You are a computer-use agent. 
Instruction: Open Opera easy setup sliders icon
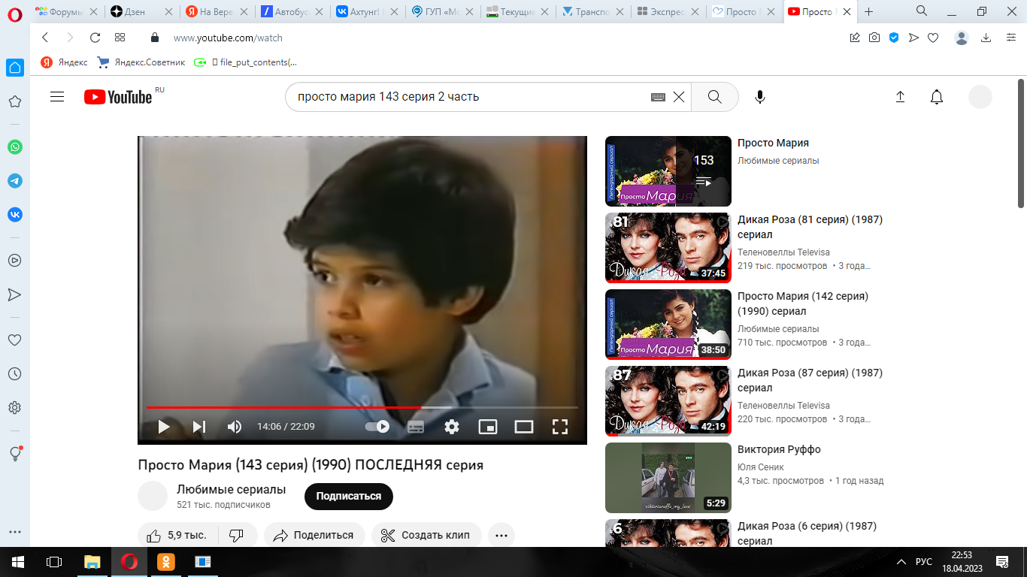click(x=1011, y=38)
